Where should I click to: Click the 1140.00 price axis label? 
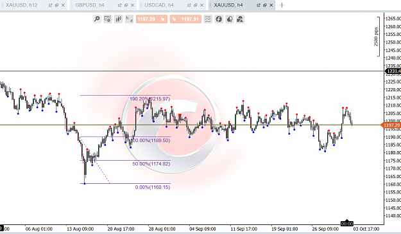tap(393, 215)
